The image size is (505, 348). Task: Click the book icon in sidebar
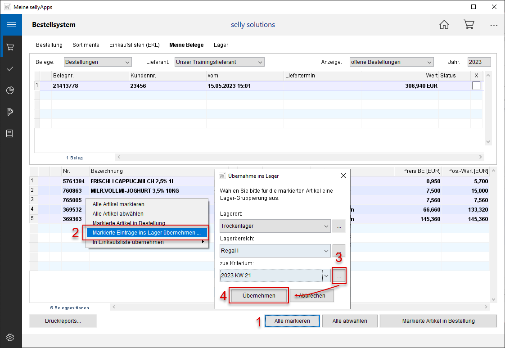[x=10, y=133]
